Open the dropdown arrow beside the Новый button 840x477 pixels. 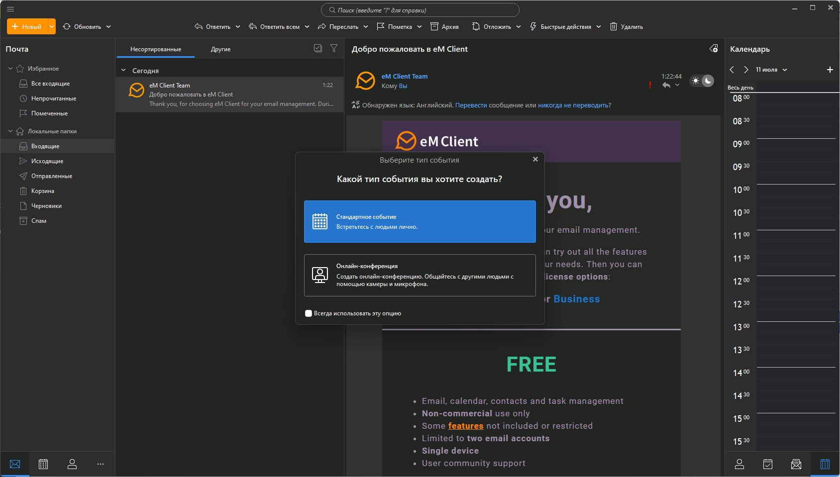click(x=52, y=26)
